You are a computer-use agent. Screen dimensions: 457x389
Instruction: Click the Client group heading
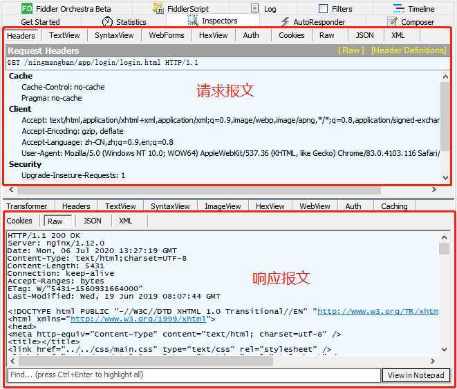pyautogui.click(x=20, y=109)
